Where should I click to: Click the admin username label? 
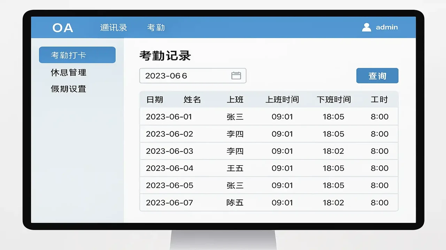click(x=387, y=27)
